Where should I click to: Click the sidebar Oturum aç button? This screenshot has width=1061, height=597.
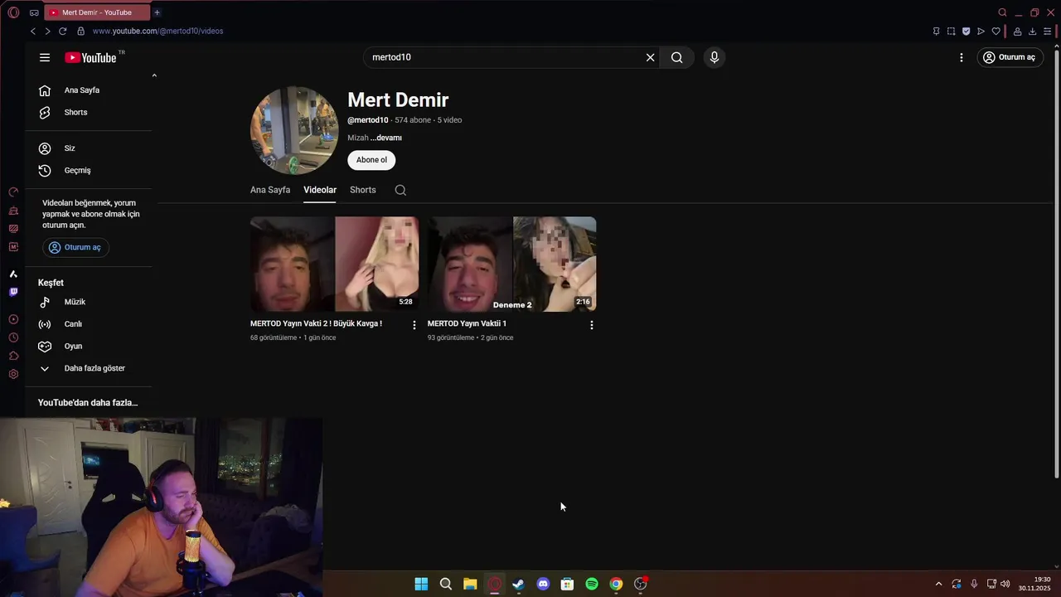pos(75,247)
